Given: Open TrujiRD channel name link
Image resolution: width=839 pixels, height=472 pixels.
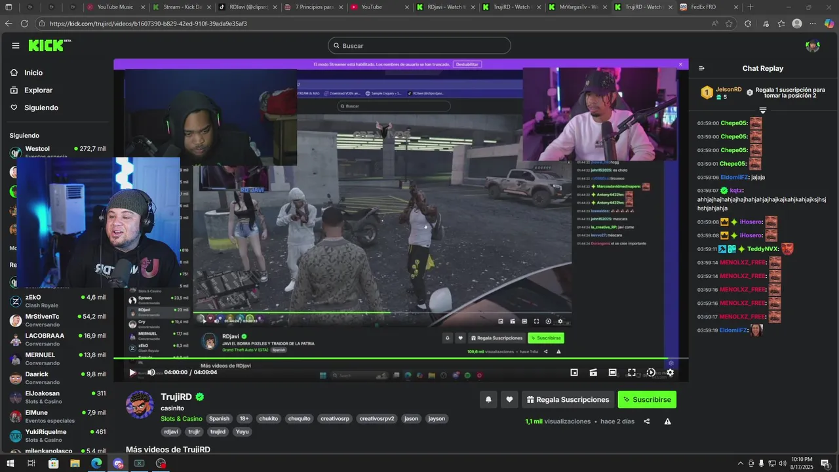Looking at the screenshot, I should [x=176, y=397].
